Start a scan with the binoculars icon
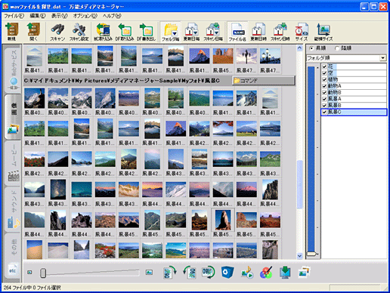390x293 pixels. tap(57, 32)
